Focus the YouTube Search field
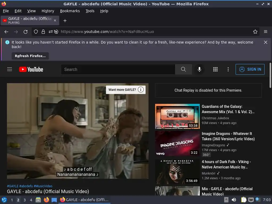The image size is (272, 204). coord(118,69)
